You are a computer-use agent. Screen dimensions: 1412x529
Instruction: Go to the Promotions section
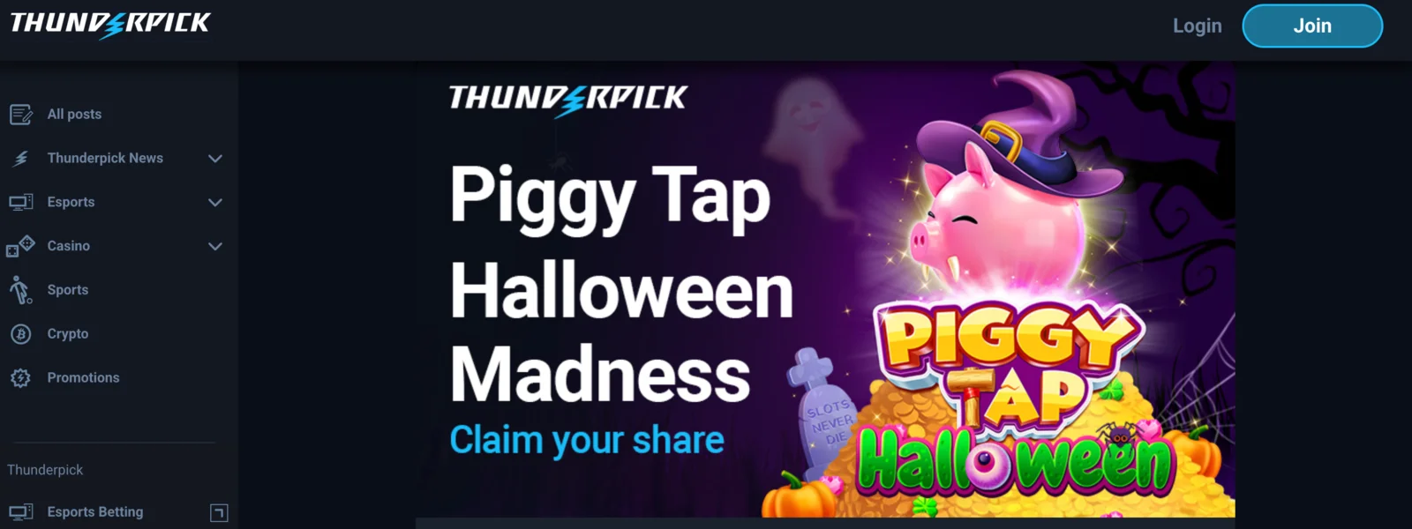click(x=83, y=377)
